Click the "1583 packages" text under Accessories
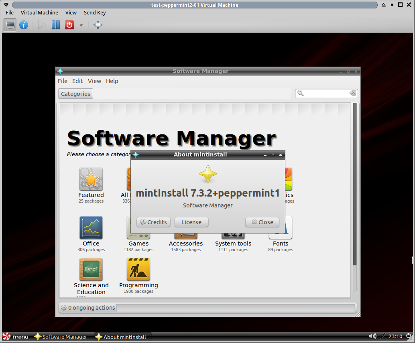This screenshot has height=343, width=415. [186, 250]
